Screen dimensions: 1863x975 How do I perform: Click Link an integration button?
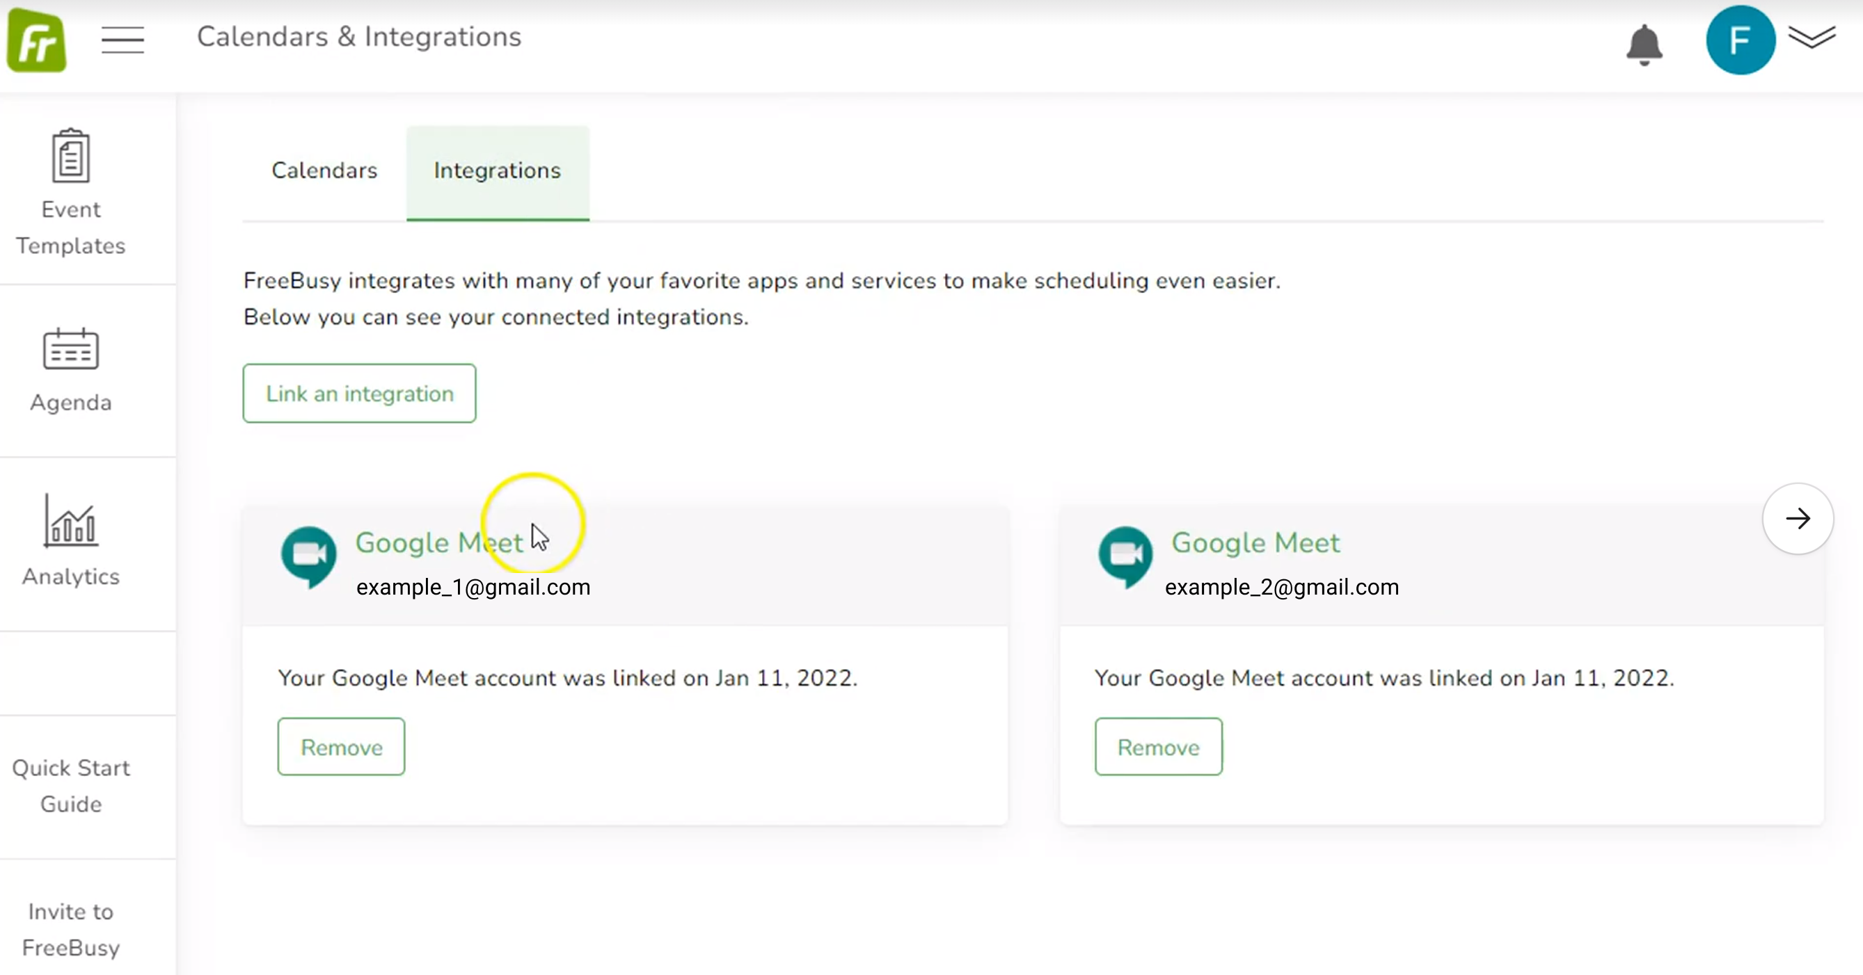tap(359, 393)
